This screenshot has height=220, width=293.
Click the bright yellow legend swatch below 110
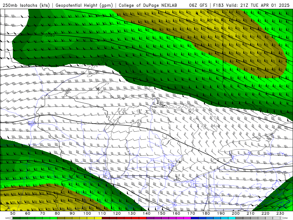click(x=98, y=218)
